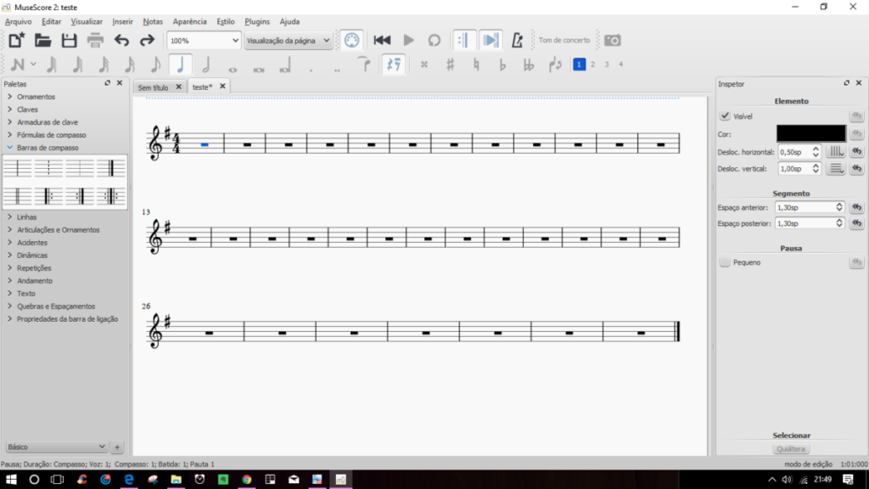Toggle the rest input icon

[x=393, y=65]
